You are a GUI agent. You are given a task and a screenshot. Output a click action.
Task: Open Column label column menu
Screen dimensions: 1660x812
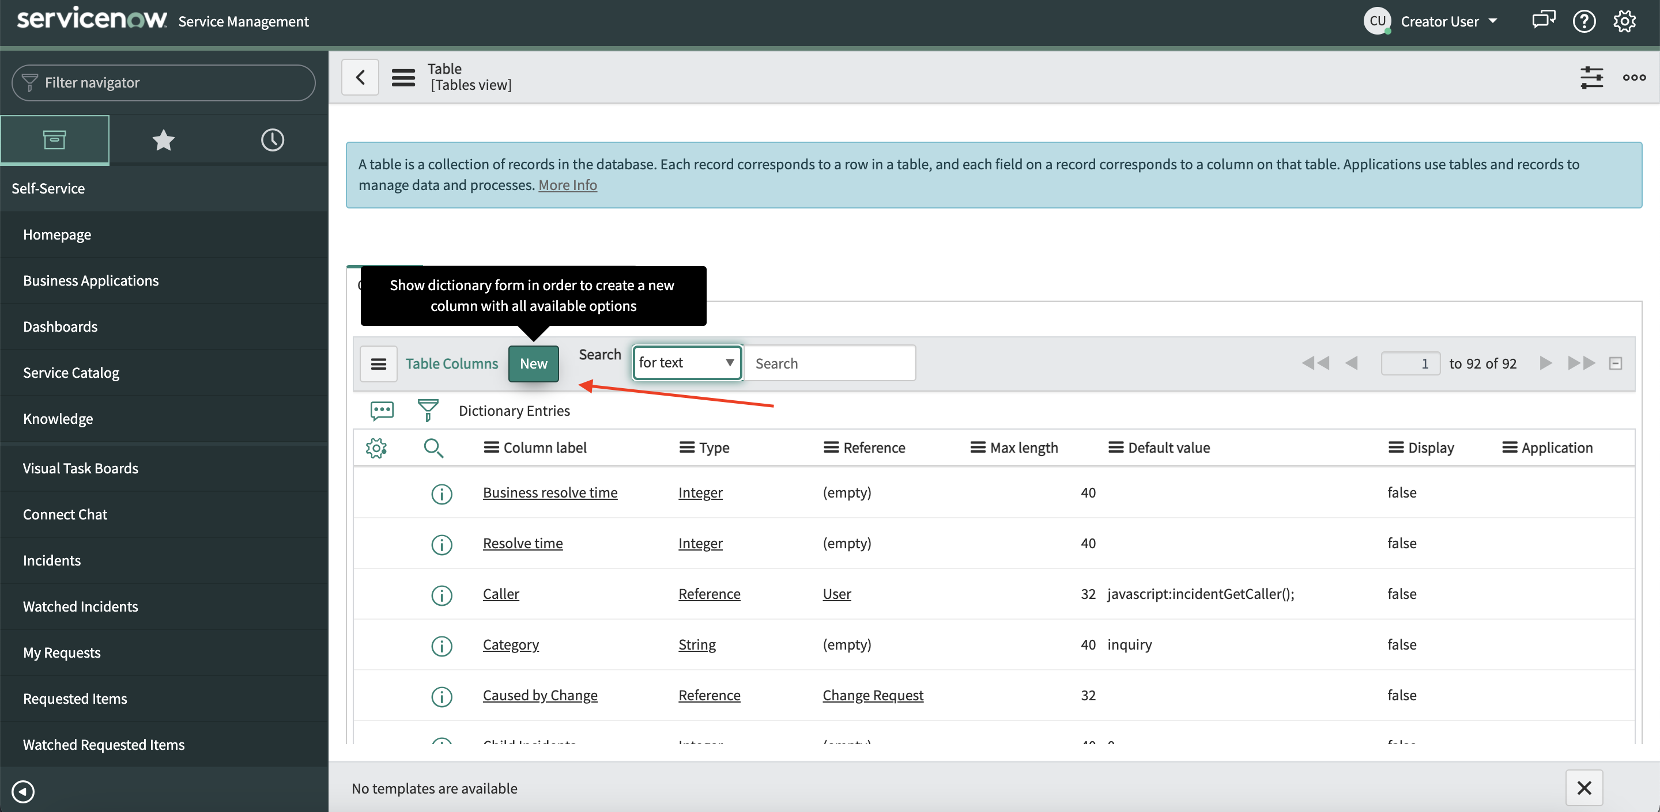click(492, 447)
